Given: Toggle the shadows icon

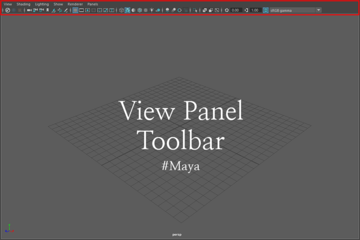Looking at the screenshot, I should (x=158, y=10).
